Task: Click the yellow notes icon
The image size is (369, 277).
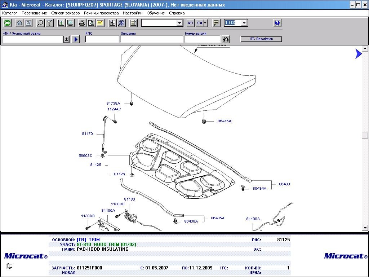Action: (x=100, y=23)
